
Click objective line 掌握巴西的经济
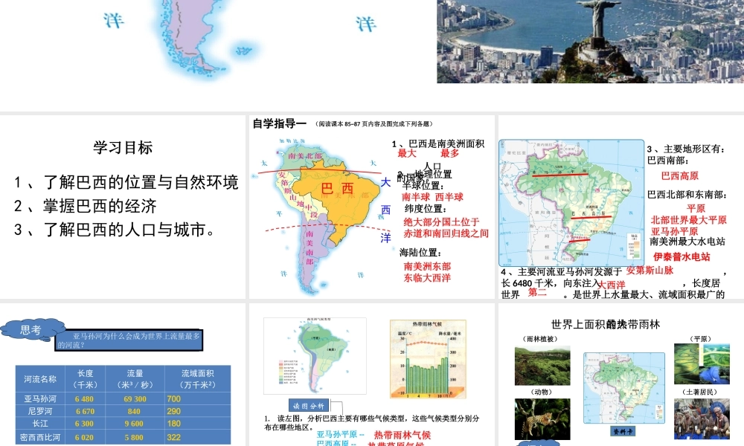pos(86,206)
